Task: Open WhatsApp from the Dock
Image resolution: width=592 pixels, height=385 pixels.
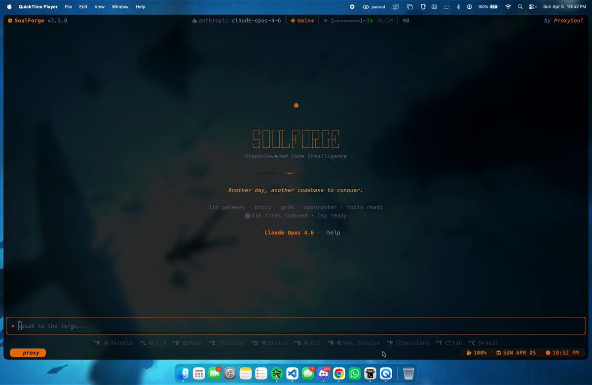Action: 355,374
